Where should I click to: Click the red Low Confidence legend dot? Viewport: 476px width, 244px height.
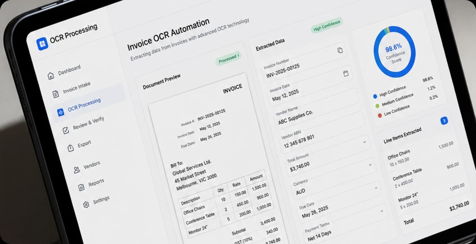click(x=380, y=115)
